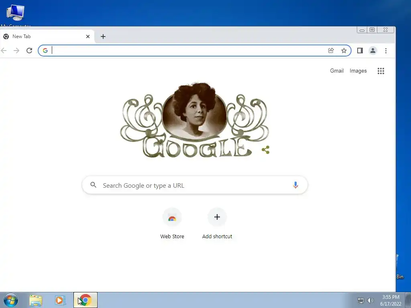Viewport: 411px width, 308px height.
Task: Click the browser forward arrow
Action: pyautogui.click(x=16, y=51)
